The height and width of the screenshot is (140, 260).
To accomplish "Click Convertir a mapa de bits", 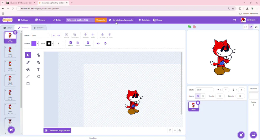I will [x=57, y=130].
